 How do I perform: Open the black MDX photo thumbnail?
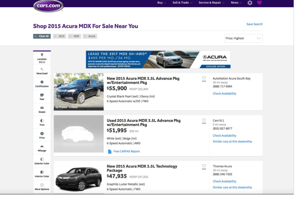pos(79,92)
